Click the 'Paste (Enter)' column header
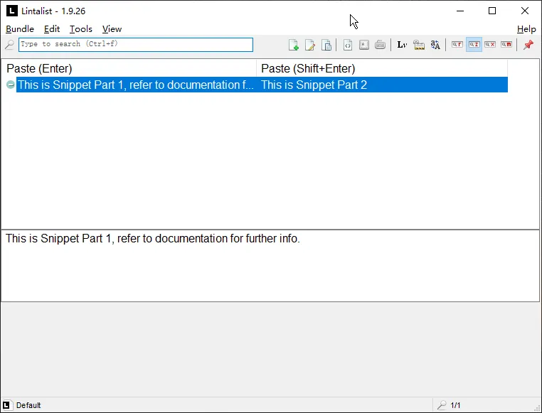 coord(129,68)
